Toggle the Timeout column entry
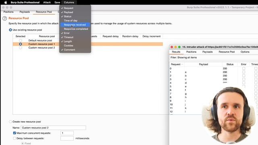Image resolution: width=258 pixels, height=145 pixels. 75,37
